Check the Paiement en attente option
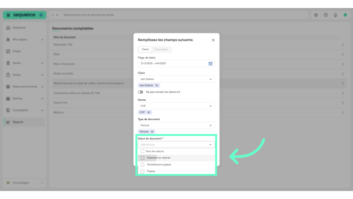 [x=142, y=158]
